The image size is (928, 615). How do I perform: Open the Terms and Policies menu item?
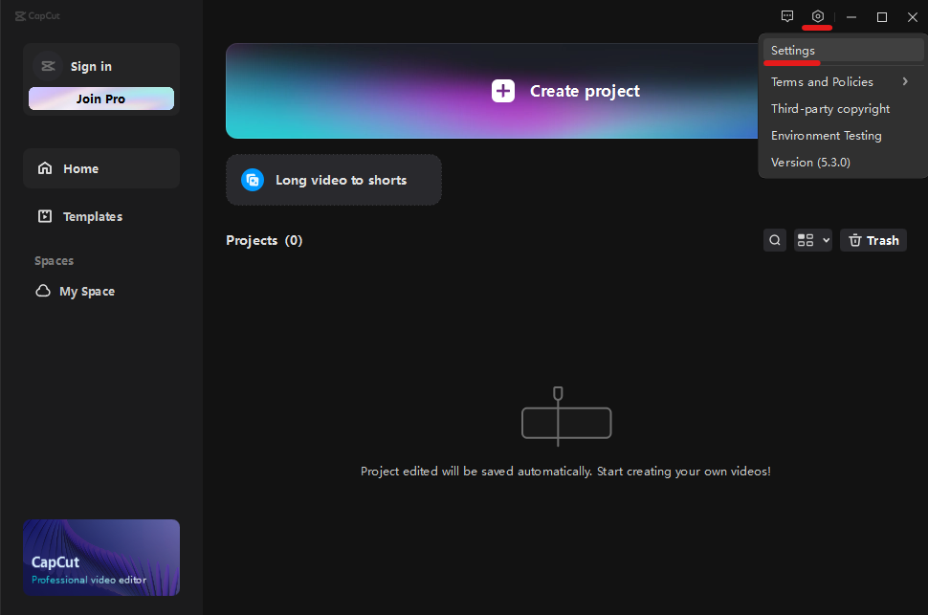[844, 81]
